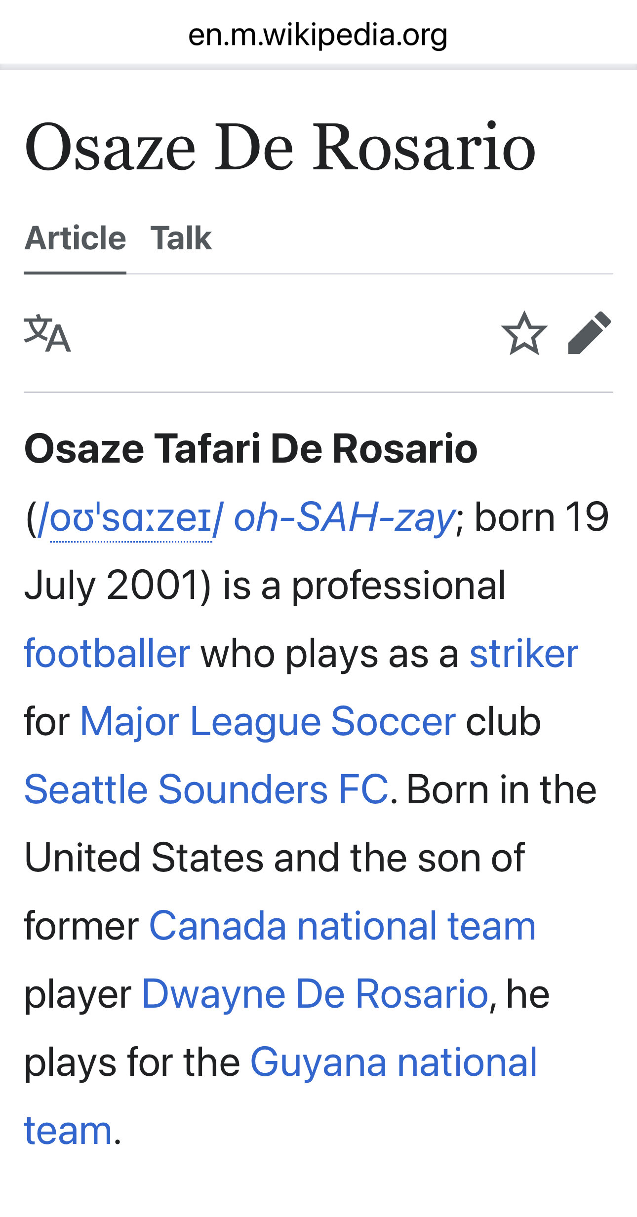Viewport: 637px width, 1217px height.
Task: Open the Major League Soccer link
Action: click(x=268, y=722)
